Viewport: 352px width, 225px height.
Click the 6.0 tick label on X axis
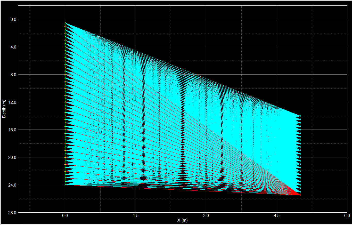[347, 215]
